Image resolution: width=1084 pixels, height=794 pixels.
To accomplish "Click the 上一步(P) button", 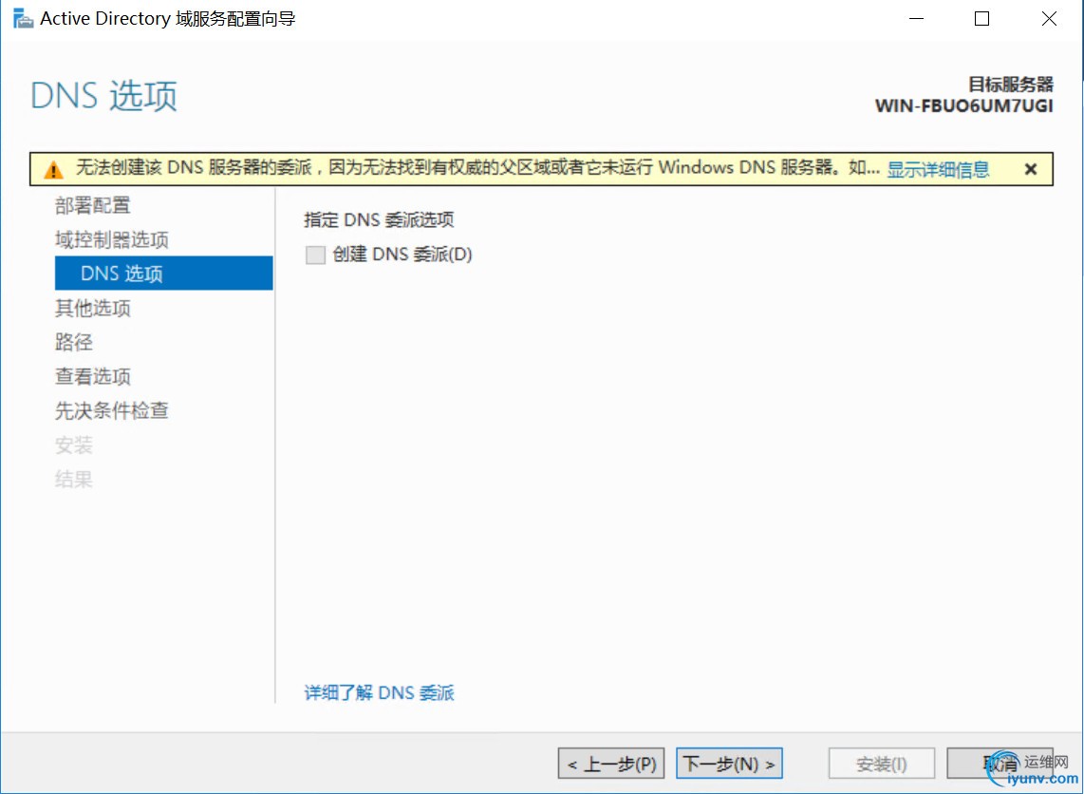I will click(x=611, y=764).
